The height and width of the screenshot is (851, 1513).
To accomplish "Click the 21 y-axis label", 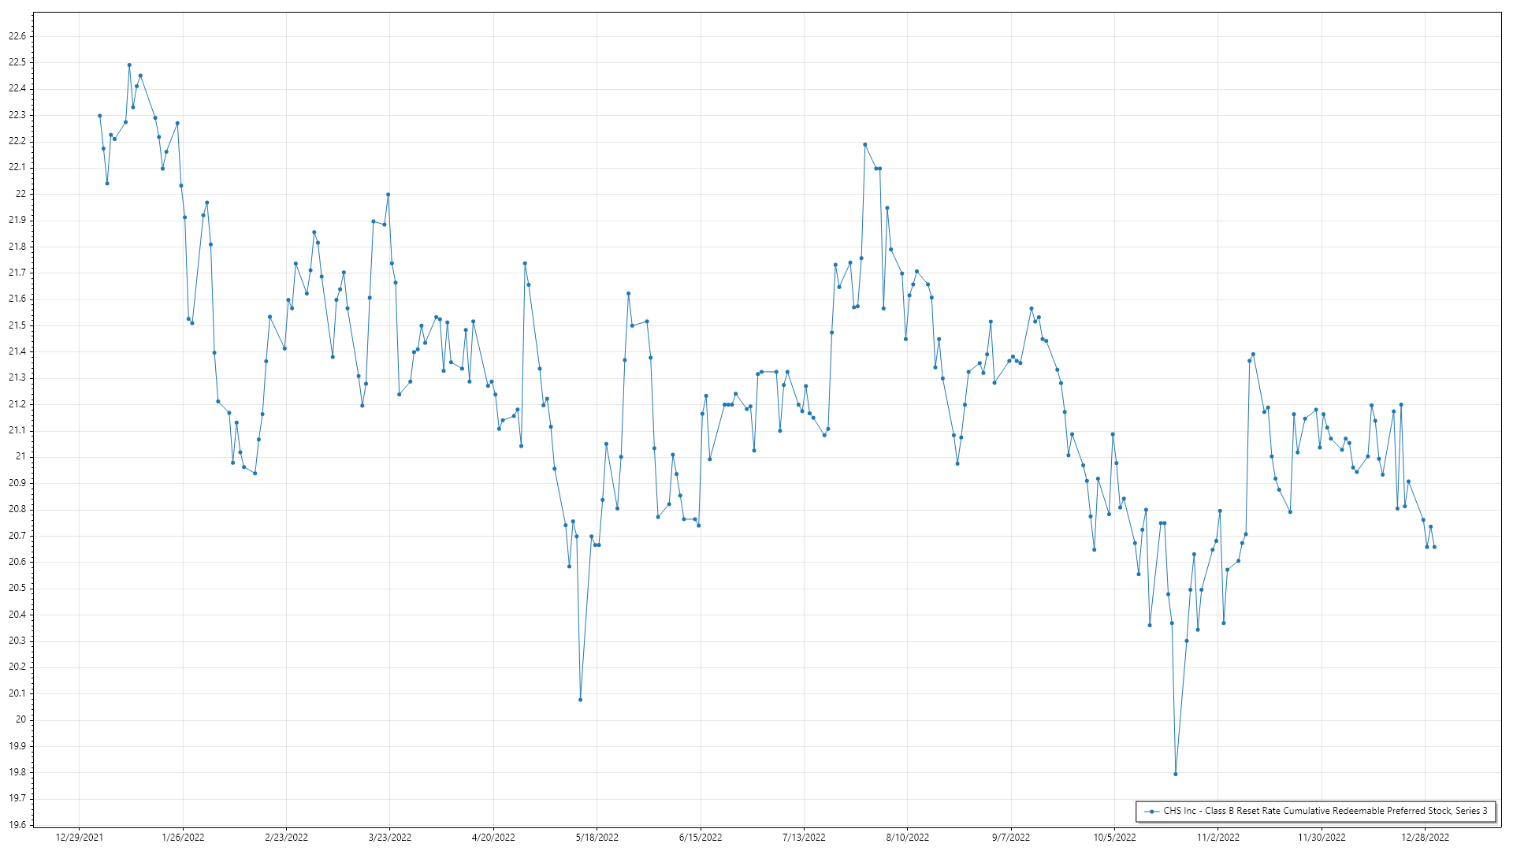I will point(20,457).
